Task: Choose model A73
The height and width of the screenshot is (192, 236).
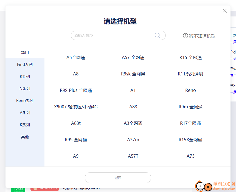Action: coord(190,156)
